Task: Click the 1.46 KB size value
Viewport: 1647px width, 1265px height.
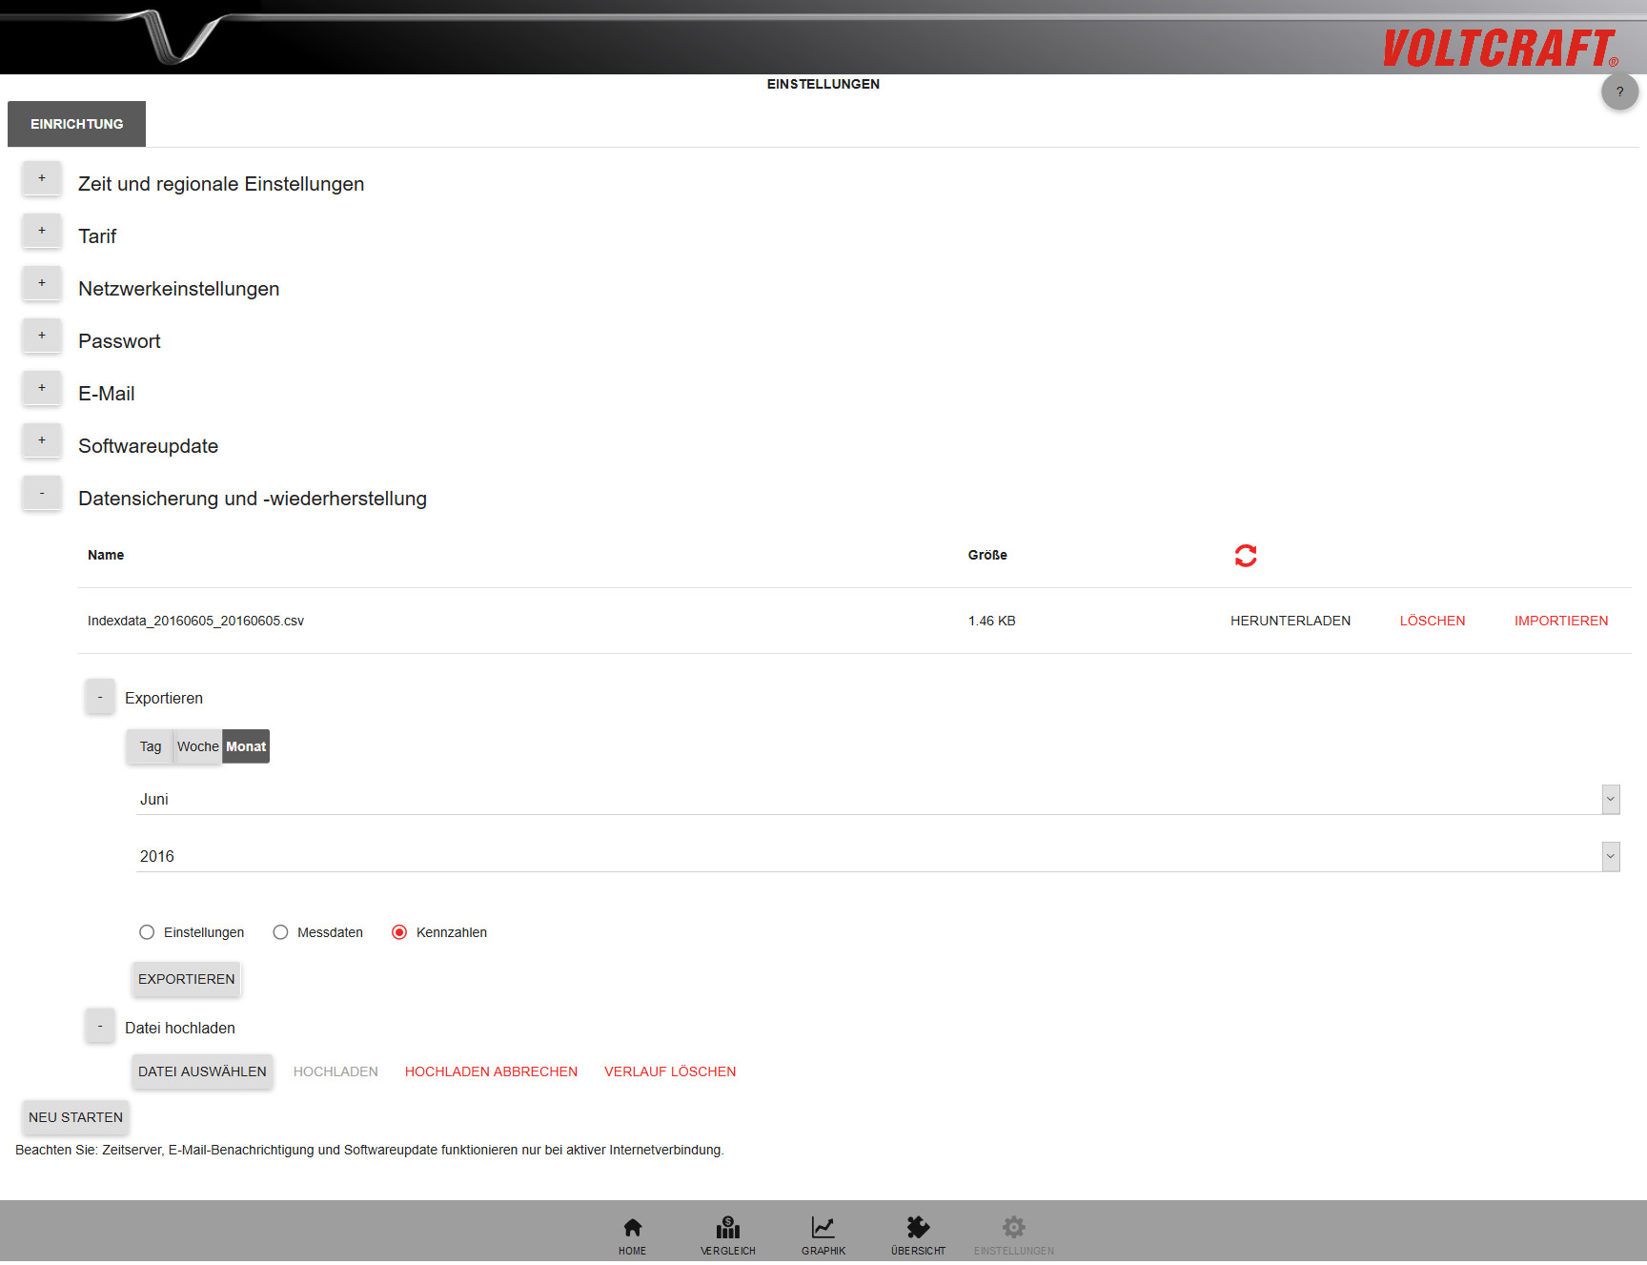Action: tap(991, 621)
